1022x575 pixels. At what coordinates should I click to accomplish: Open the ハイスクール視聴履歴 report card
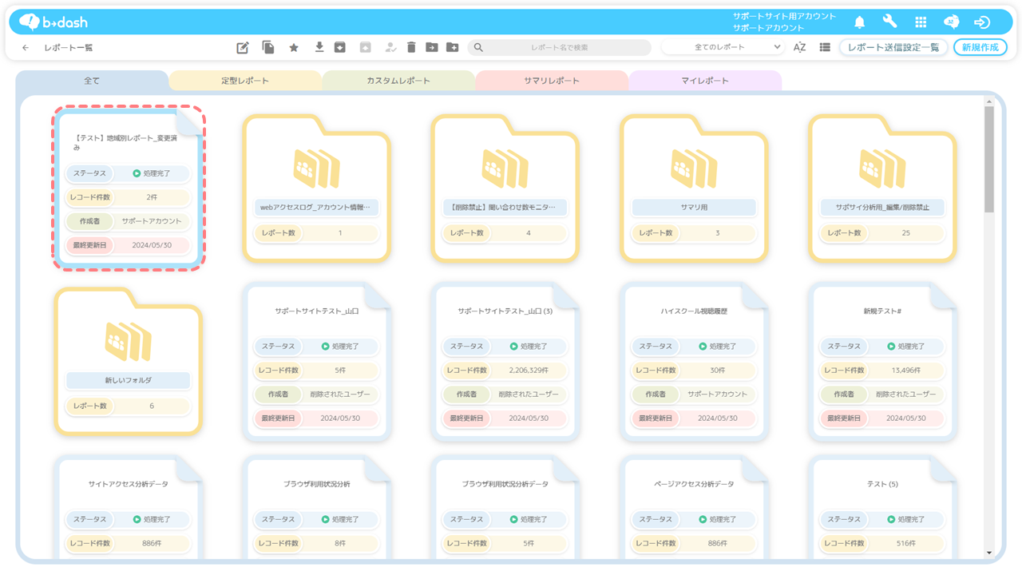694,361
